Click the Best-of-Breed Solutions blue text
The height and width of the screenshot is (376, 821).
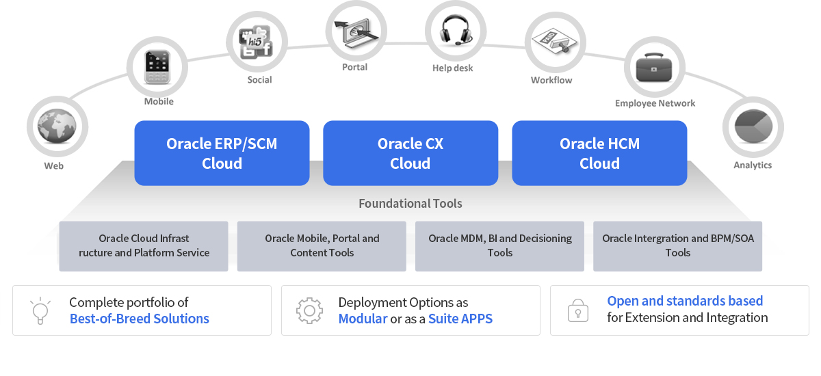[x=140, y=319]
